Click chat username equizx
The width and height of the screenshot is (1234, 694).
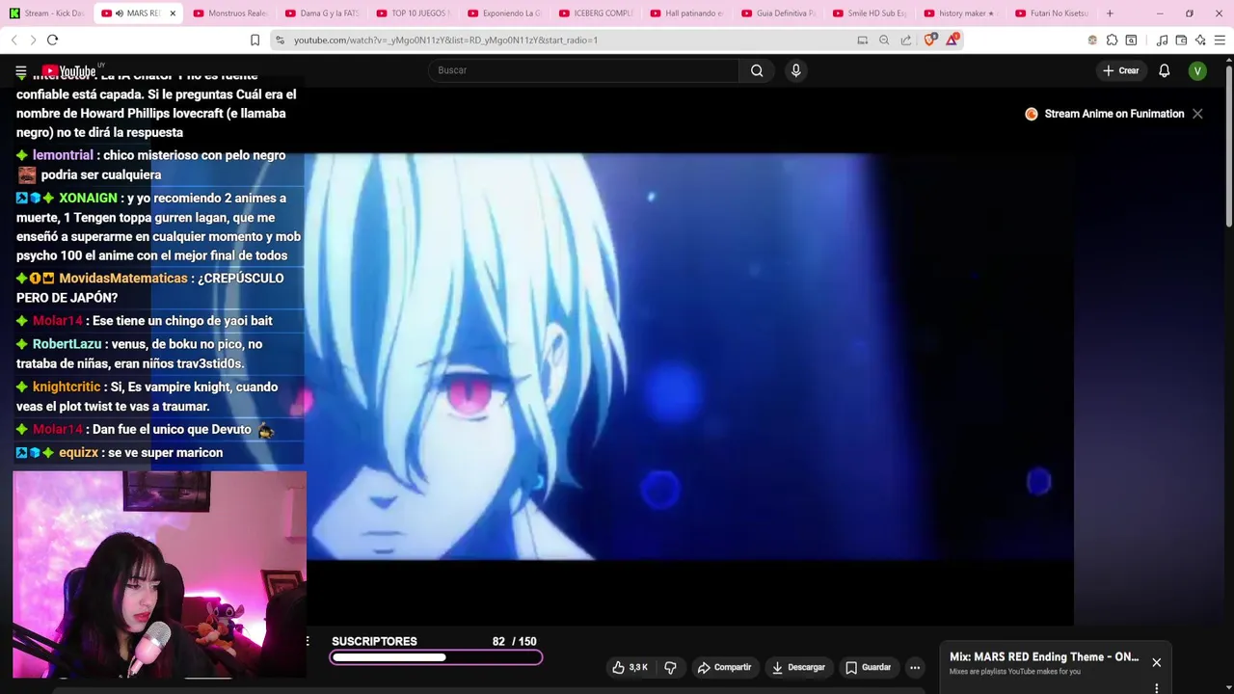pyautogui.click(x=79, y=452)
